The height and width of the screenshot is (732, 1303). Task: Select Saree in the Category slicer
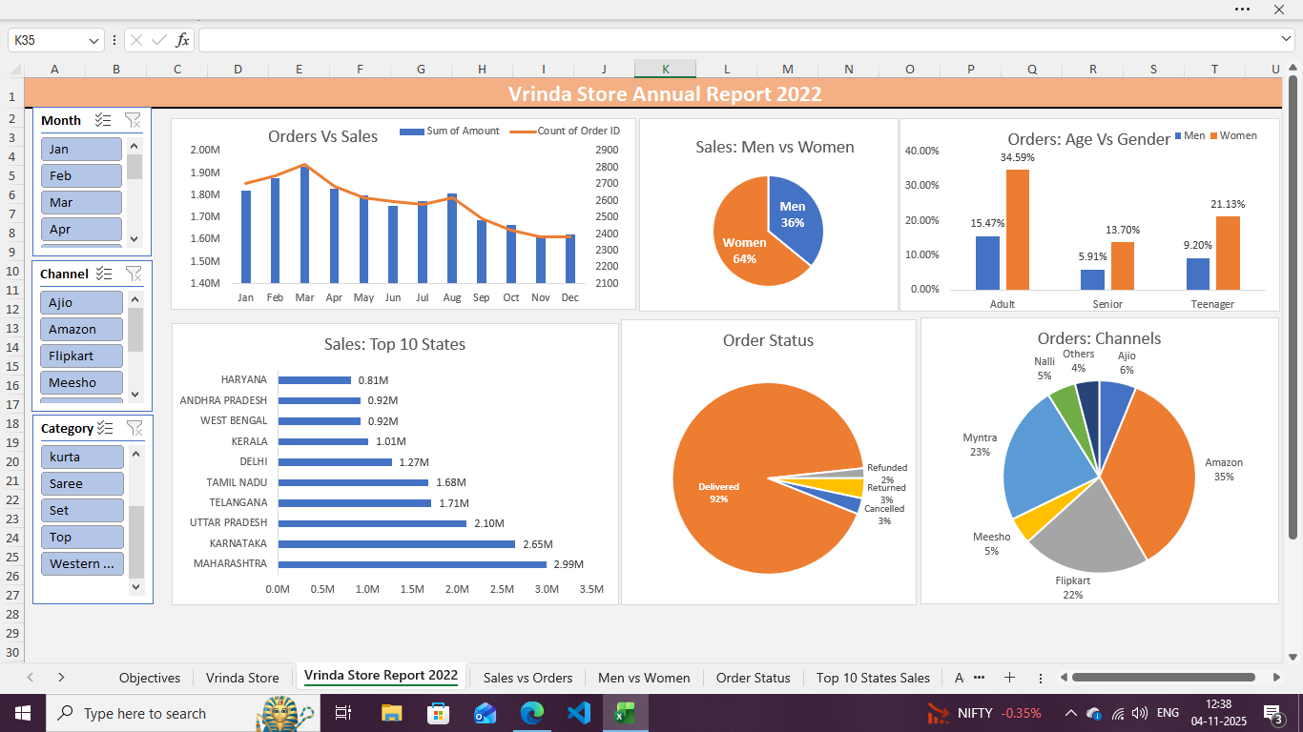(81, 483)
